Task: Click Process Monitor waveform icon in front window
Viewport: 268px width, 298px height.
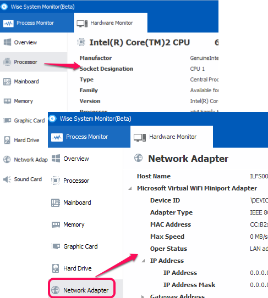Action: pyautogui.click(x=57, y=137)
